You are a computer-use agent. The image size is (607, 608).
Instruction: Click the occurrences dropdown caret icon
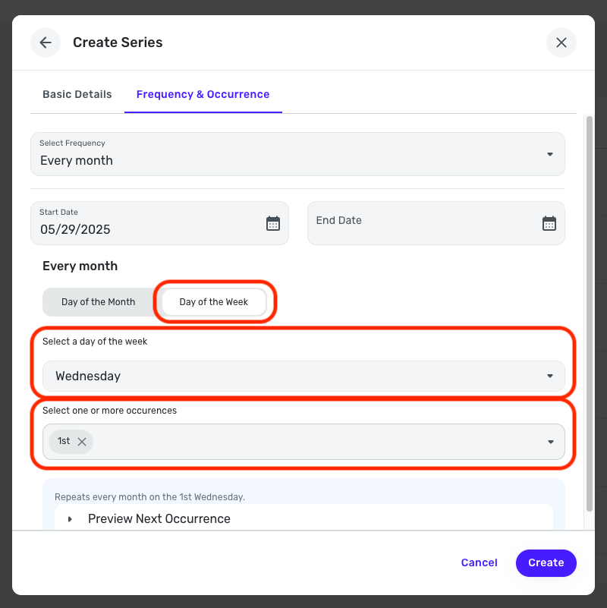pyautogui.click(x=550, y=442)
